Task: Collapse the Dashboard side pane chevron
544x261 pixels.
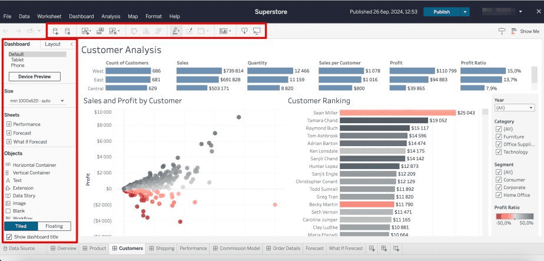Action: click(x=71, y=44)
